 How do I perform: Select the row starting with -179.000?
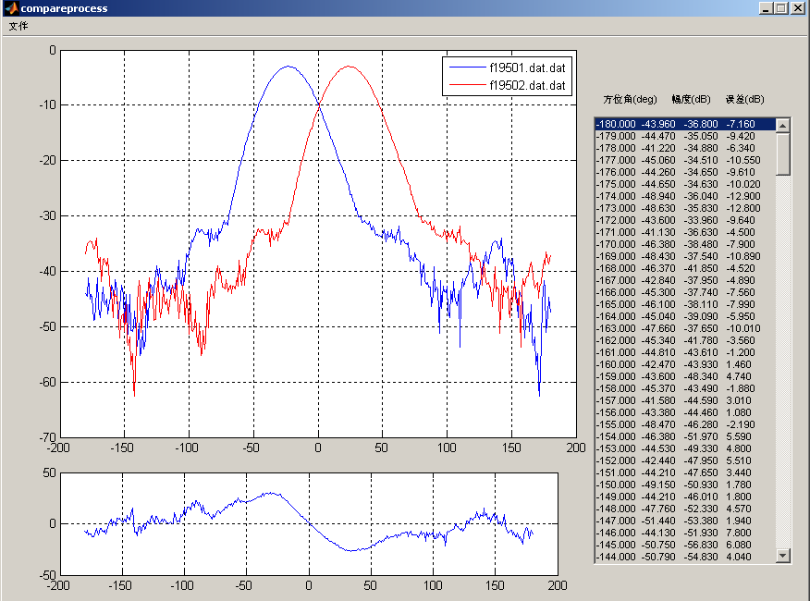coord(685,136)
